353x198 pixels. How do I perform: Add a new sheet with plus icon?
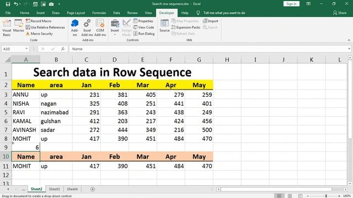93,189
